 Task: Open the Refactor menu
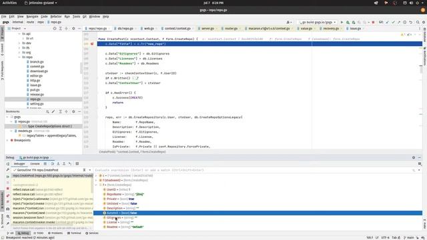click(x=56, y=17)
